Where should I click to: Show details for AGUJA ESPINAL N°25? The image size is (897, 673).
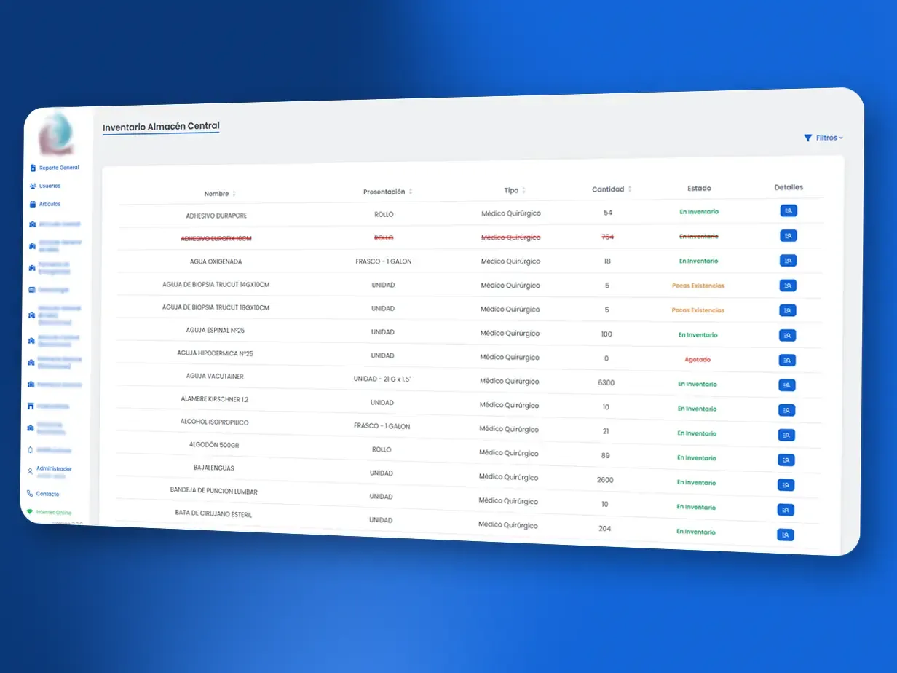pos(787,335)
